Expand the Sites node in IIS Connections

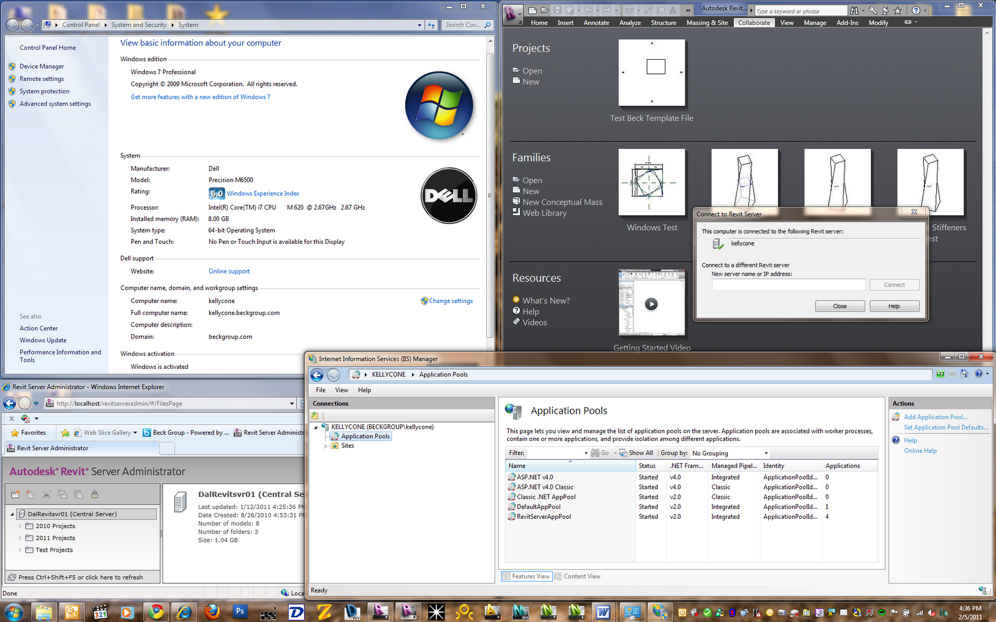click(x=326, y=446)
